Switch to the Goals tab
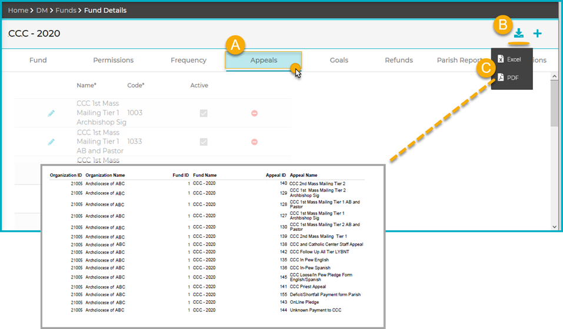 tap(339, 60)
